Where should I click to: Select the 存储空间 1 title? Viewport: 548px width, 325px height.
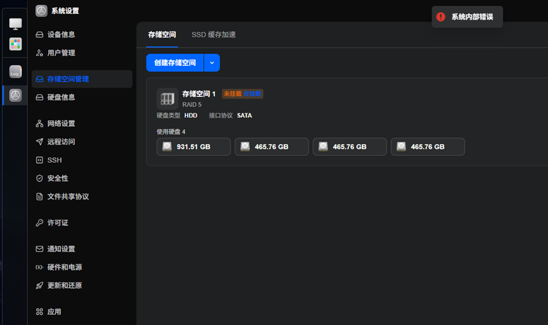199,94
